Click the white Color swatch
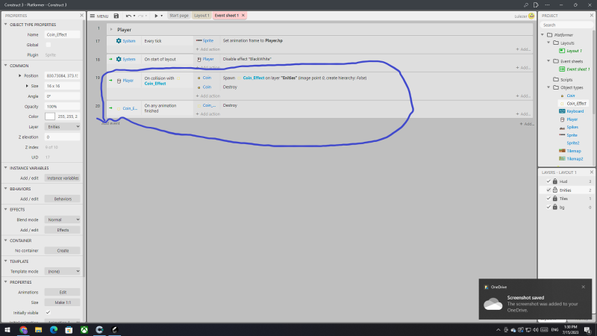 click(x=50, y=116)
